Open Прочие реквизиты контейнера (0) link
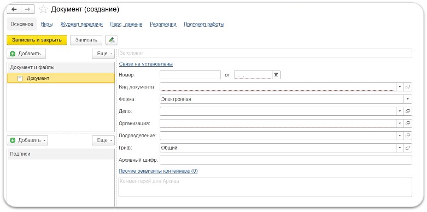Screen dimensions: 427x212 pos(158,171)
